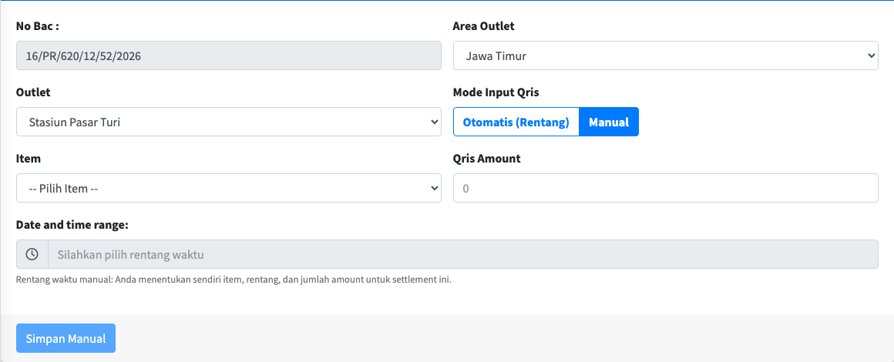The height and width of the screenshot is (362, 894).
Task: Click the 'Outlet' field label
Action: [x=33, y=92]
